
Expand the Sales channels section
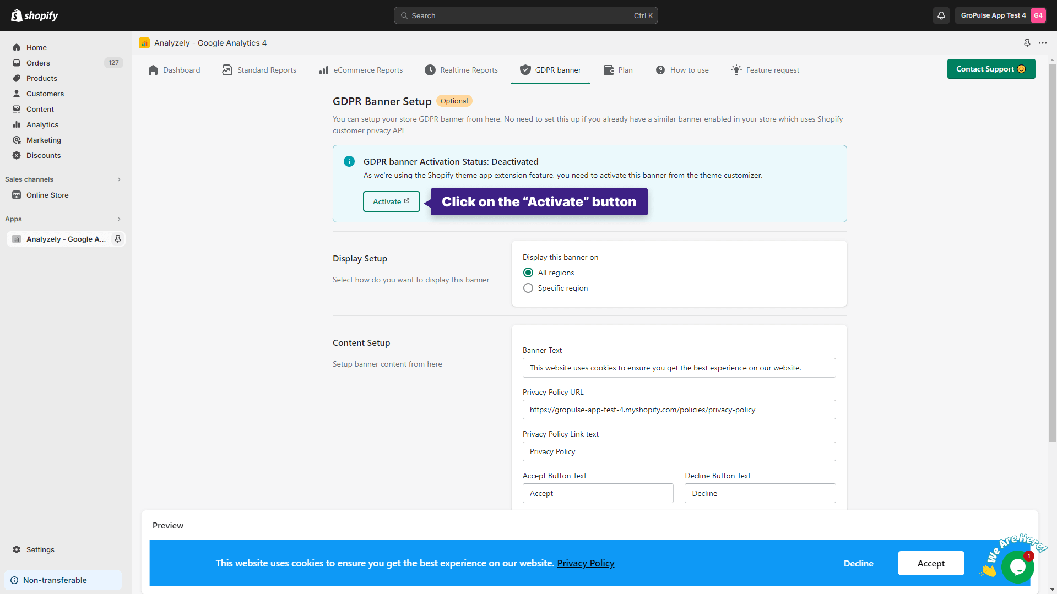(x=119, y=179)
